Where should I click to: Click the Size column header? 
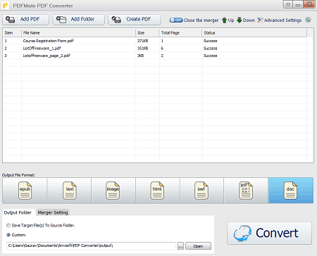(147, 33)
